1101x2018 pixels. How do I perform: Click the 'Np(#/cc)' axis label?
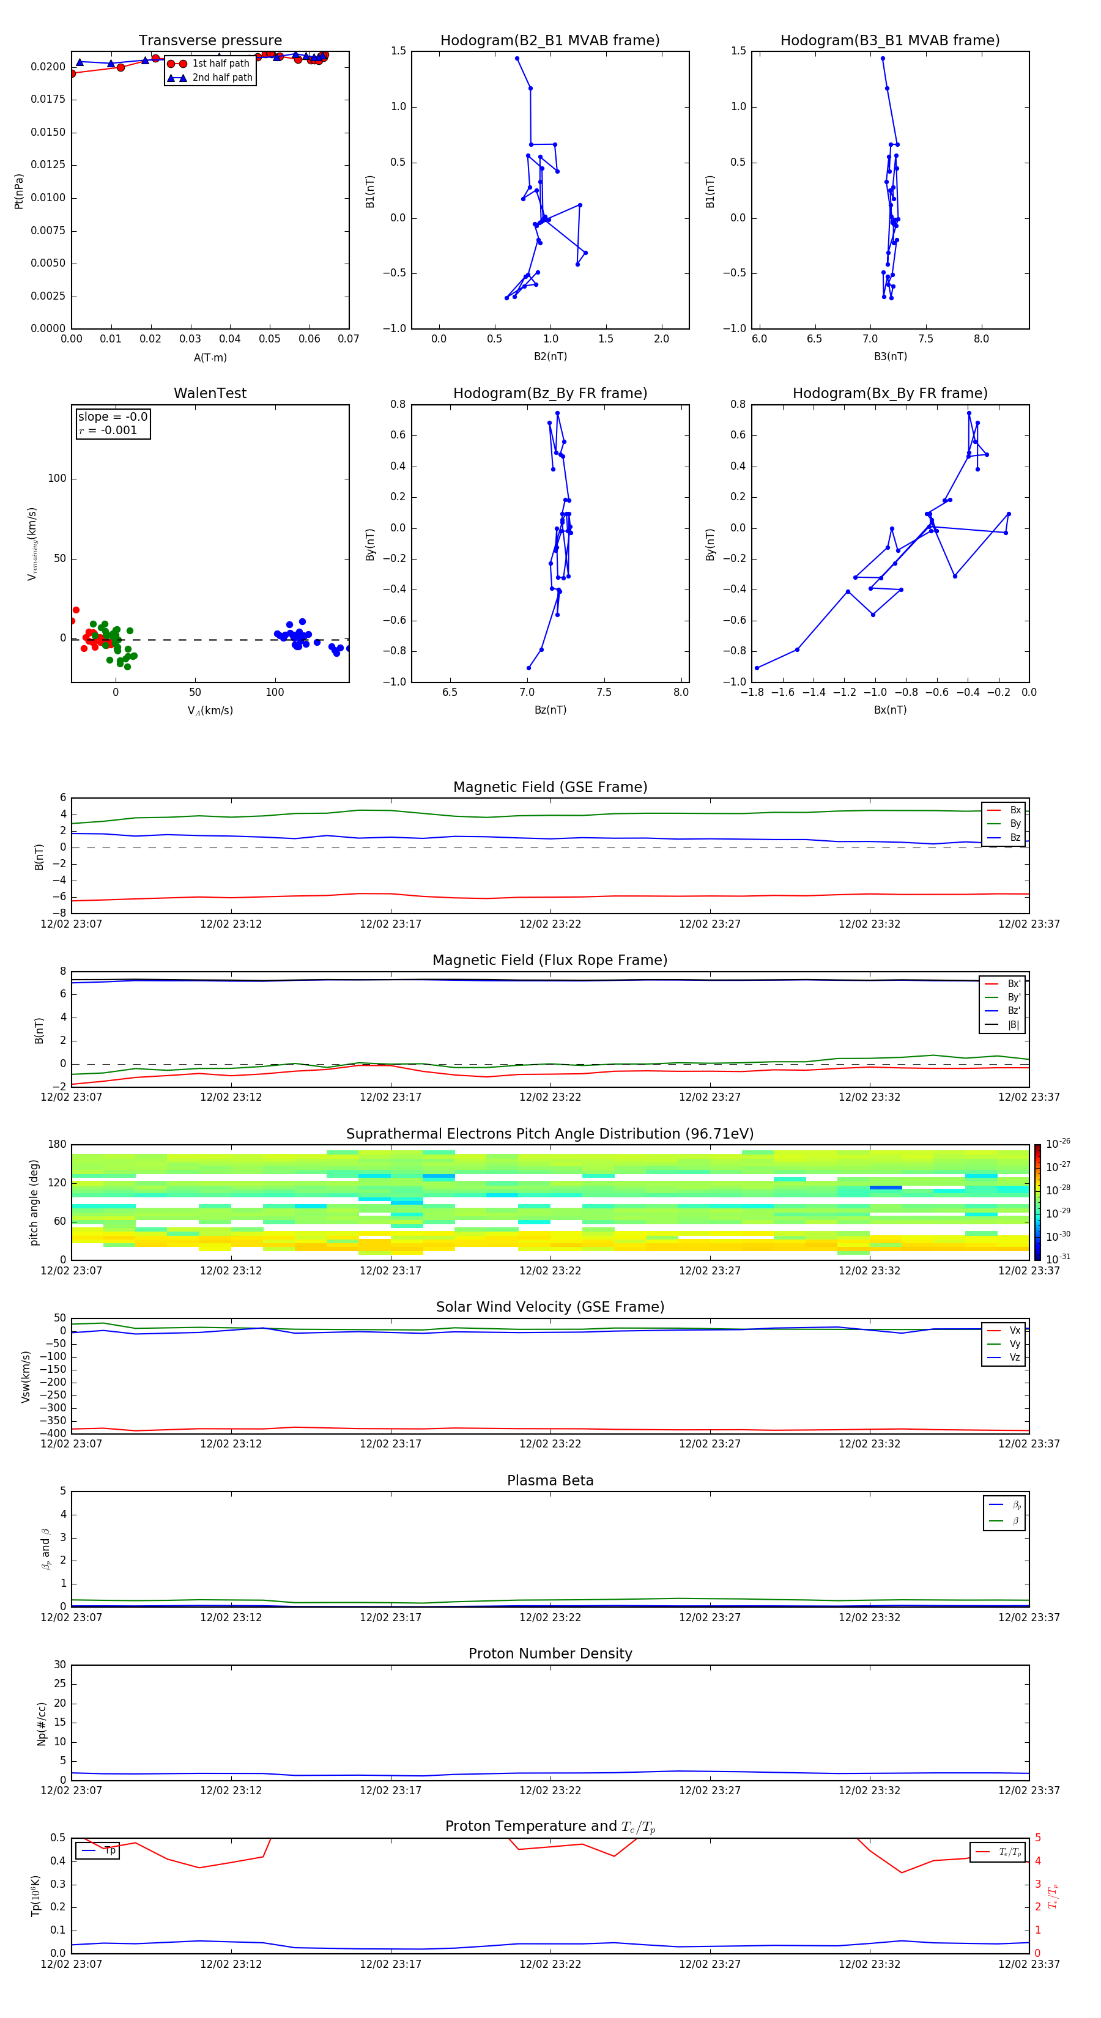[x=42, y=1723]
